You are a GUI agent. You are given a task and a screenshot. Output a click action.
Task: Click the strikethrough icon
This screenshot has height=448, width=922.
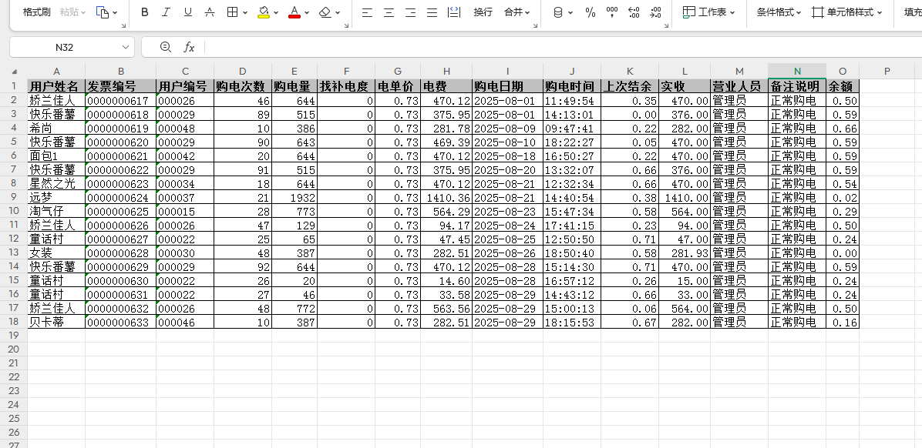(210, 12)
